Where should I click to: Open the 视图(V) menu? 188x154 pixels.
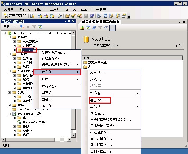pos(40,9)
